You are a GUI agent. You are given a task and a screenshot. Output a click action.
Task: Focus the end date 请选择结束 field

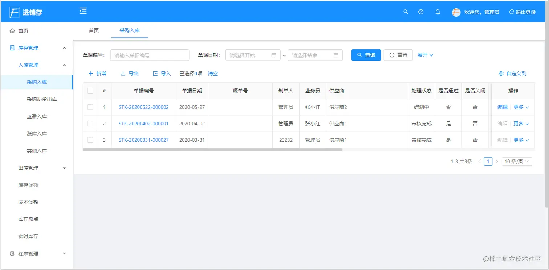coord(315,55)
